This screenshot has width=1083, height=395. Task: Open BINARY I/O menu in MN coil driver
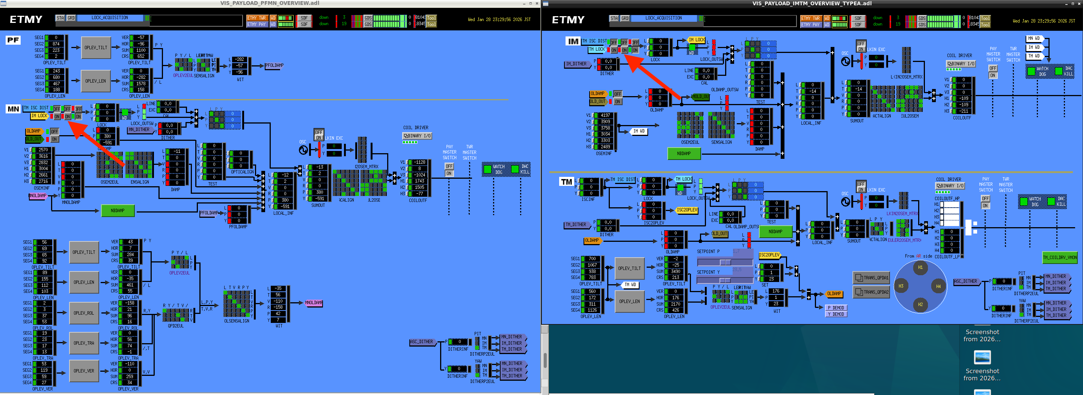click(x=417, y=136)
